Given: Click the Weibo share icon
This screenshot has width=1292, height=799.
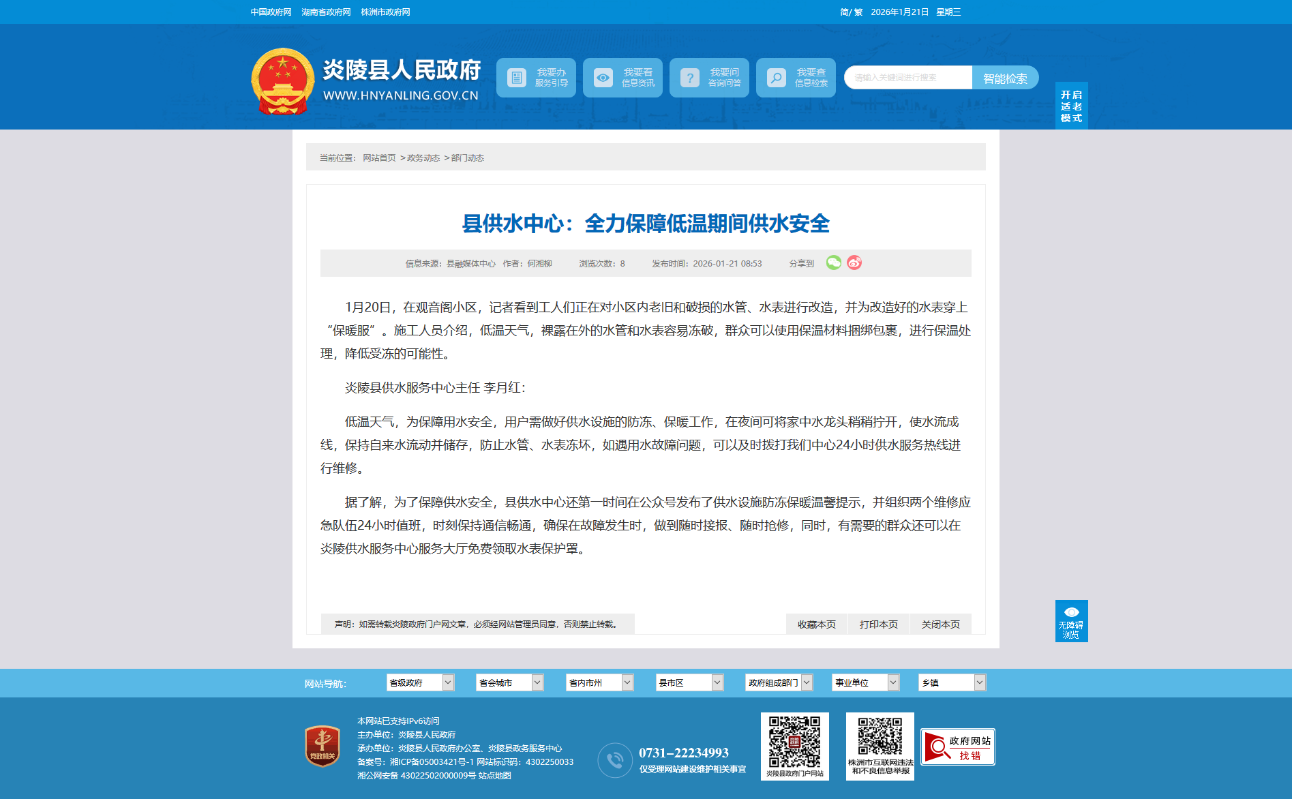Looking at the screenshot, I should [x=854, y=263].
